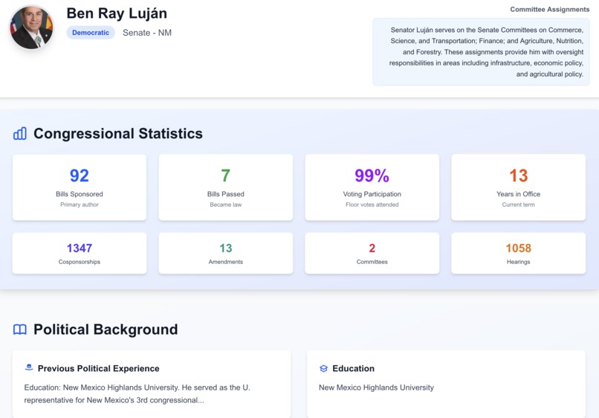Click the 1058 Hearings card

[x=519, y=253]
